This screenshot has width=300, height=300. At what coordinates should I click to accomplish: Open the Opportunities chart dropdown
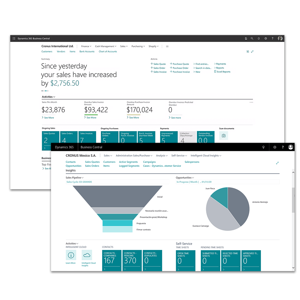point(185,178)
